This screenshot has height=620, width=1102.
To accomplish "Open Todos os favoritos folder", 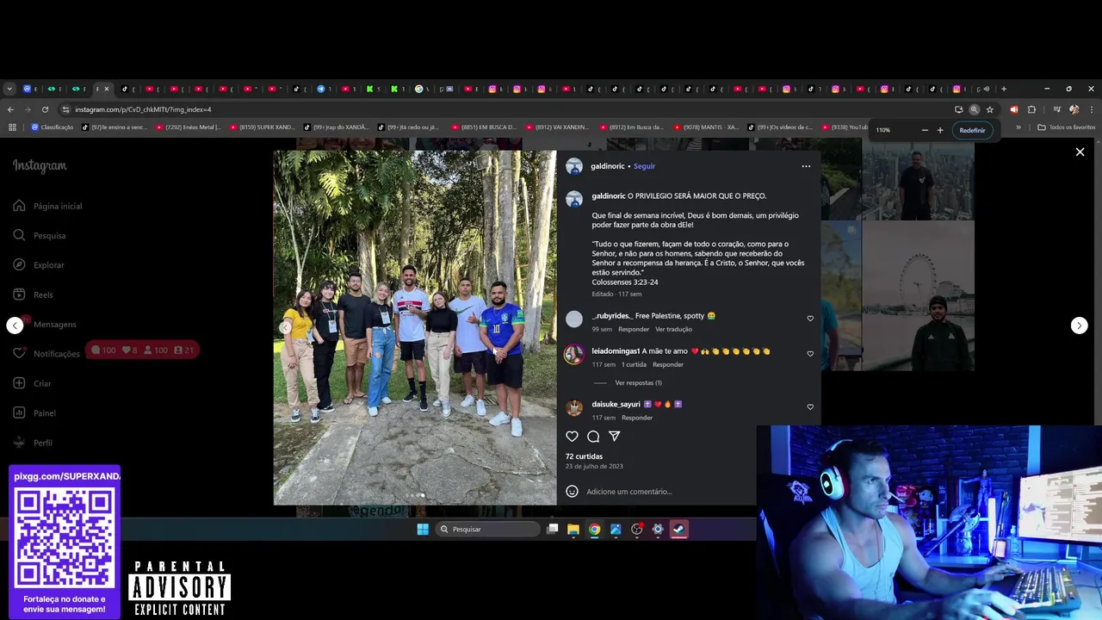I will tap(1067, 127).
